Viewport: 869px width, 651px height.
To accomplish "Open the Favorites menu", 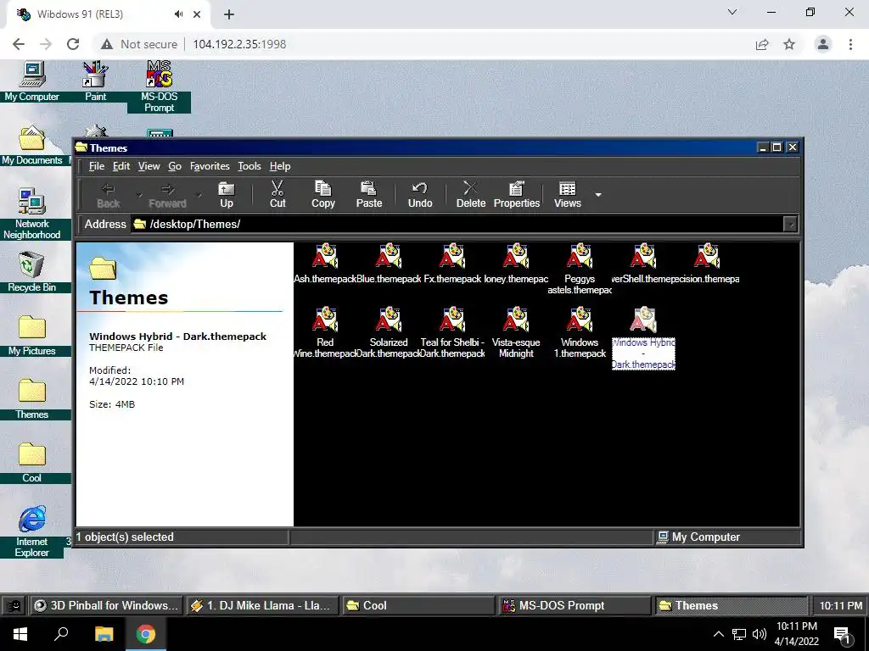I will [x=210, y=166].
